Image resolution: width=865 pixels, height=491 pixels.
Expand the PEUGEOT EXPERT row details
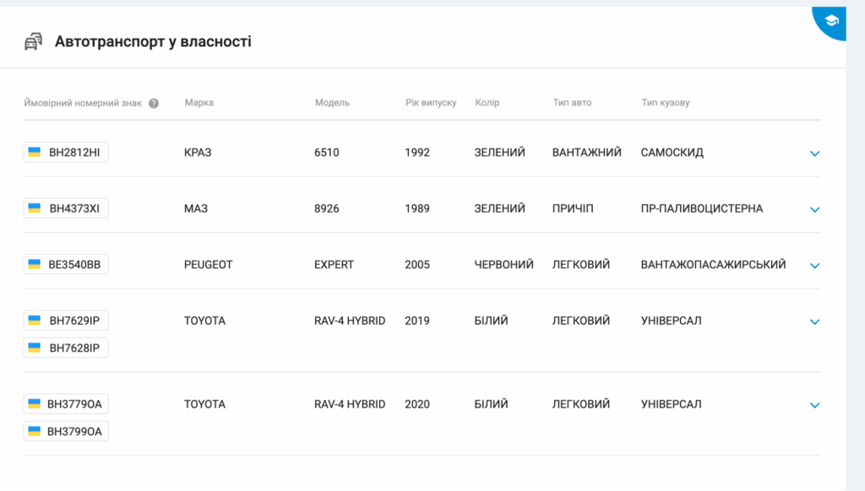(x=814, y=265)
